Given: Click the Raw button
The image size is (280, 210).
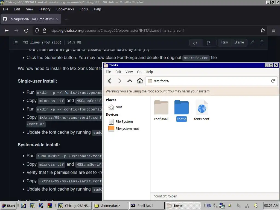Looking at the screenshot, I should tap(224, 42).
